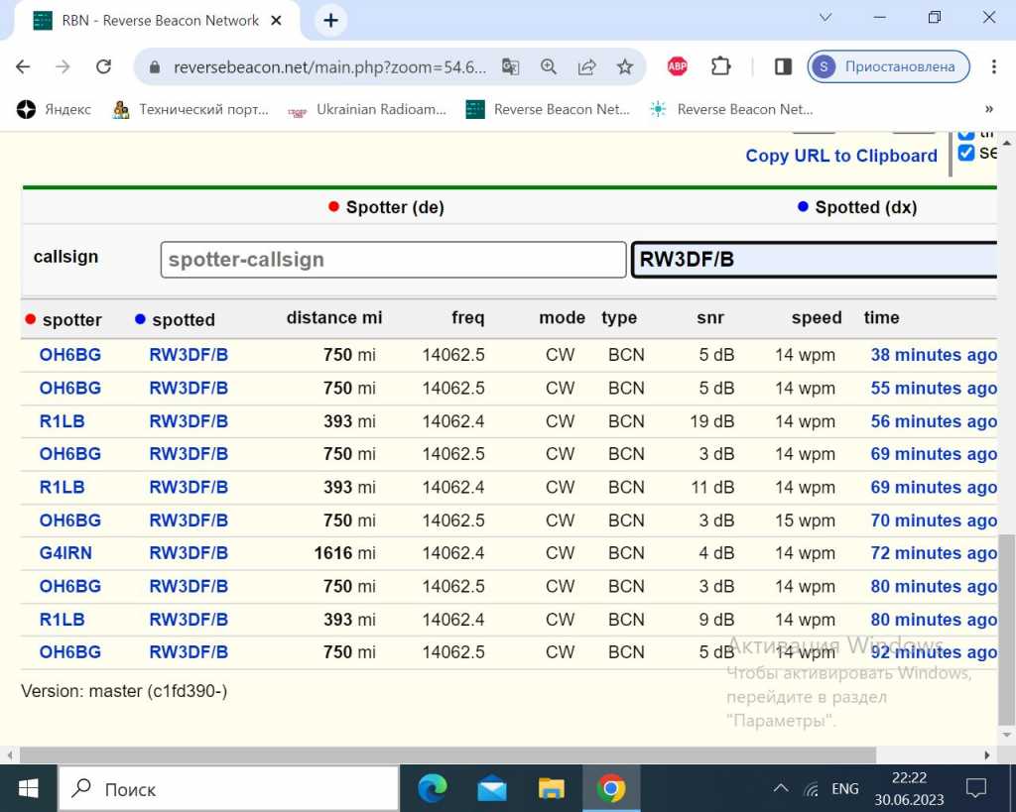Click the 92 minutes ago timestamp

point(934,652)
